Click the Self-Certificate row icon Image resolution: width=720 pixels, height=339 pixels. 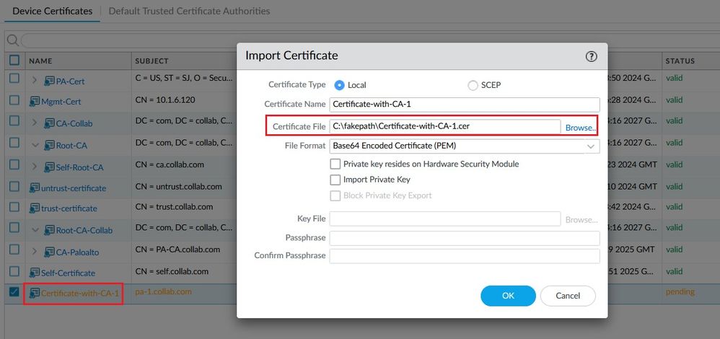tap(35, 273)
